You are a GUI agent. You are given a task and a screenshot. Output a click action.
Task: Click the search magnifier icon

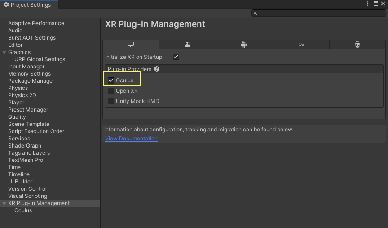(255, 13)
